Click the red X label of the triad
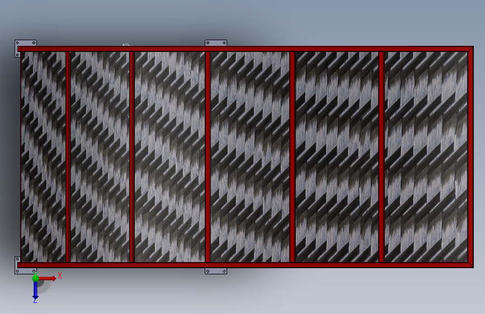Viewport: 485px width, 314px height. tap(60, 275)
